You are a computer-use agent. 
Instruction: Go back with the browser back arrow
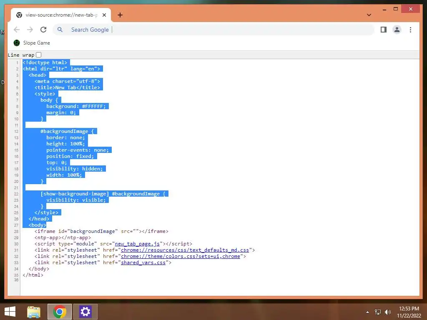point(17,30)
